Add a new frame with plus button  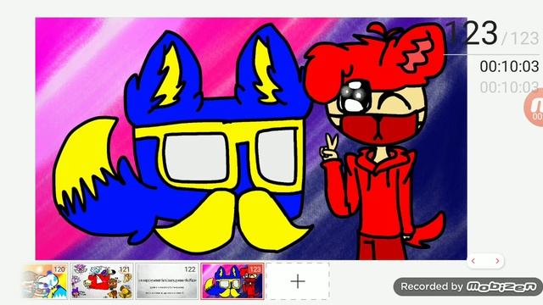click(298, 281)
